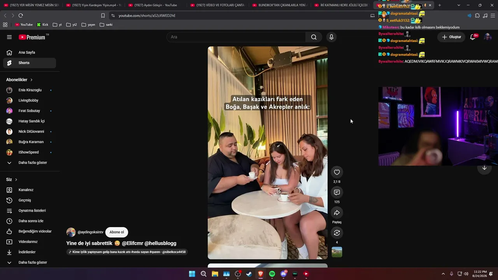Image resolution: width=498 pixels, height=280 pixels.
Task: Open Beğendiğim videolar
Action: click(30, 231)
